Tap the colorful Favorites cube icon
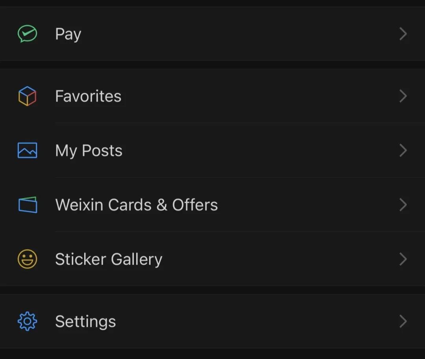This screenshot has width=425, height=359. [x=28, y=96]
